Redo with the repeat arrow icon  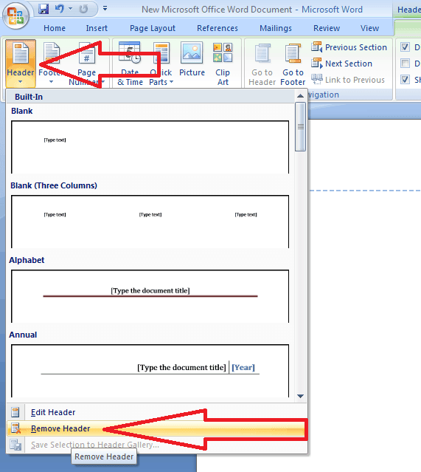[83, 10]
